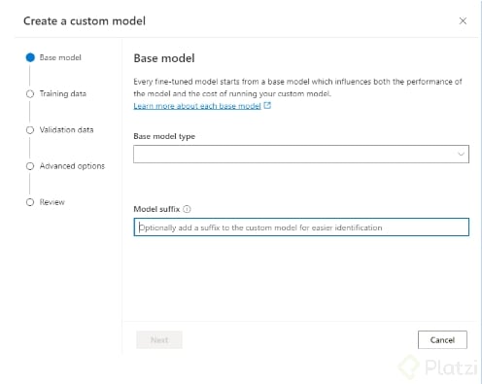Screen dimensions: 482x384
Task: Click the external link icon beside Learn more
Action: [x=267, y=105]
